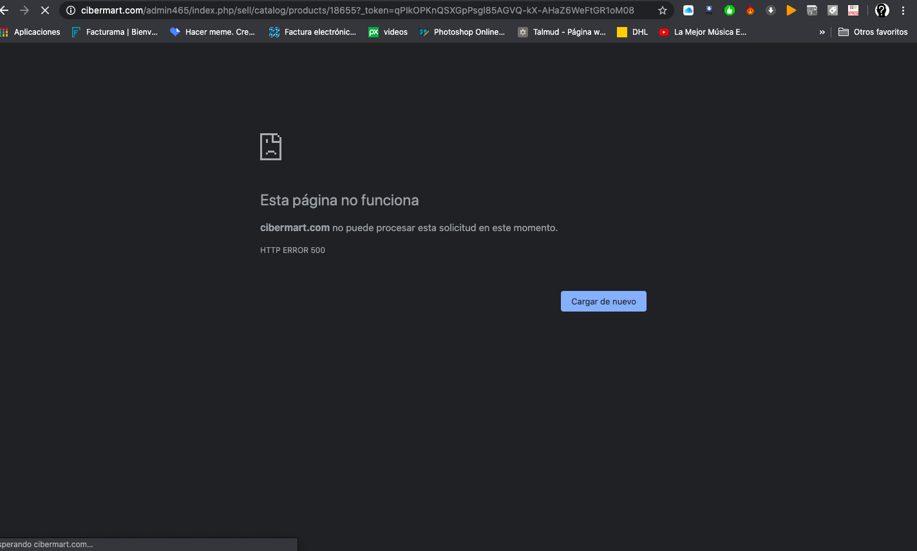Click the forward navigation arrow
Image resolution: width=917 pixels, height=551 pixels.
[x=24, y=10]
